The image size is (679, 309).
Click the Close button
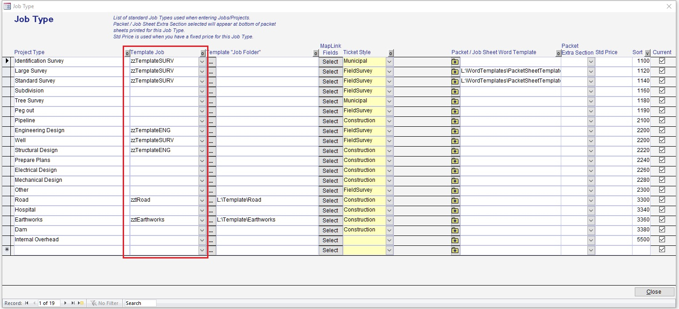pos(654,292)
